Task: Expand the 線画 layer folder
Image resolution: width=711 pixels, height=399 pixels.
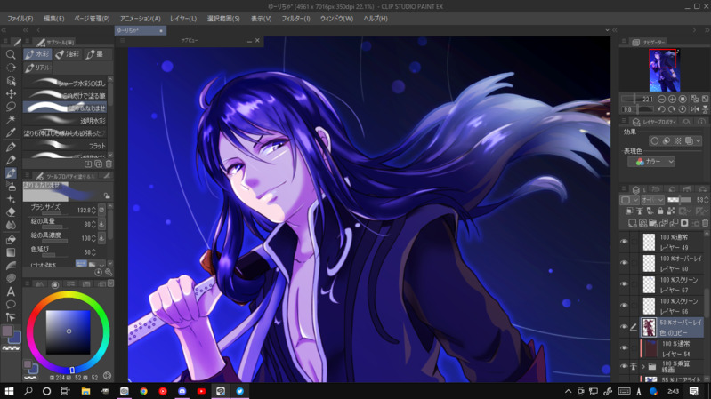Action: (x=643, y=366)
